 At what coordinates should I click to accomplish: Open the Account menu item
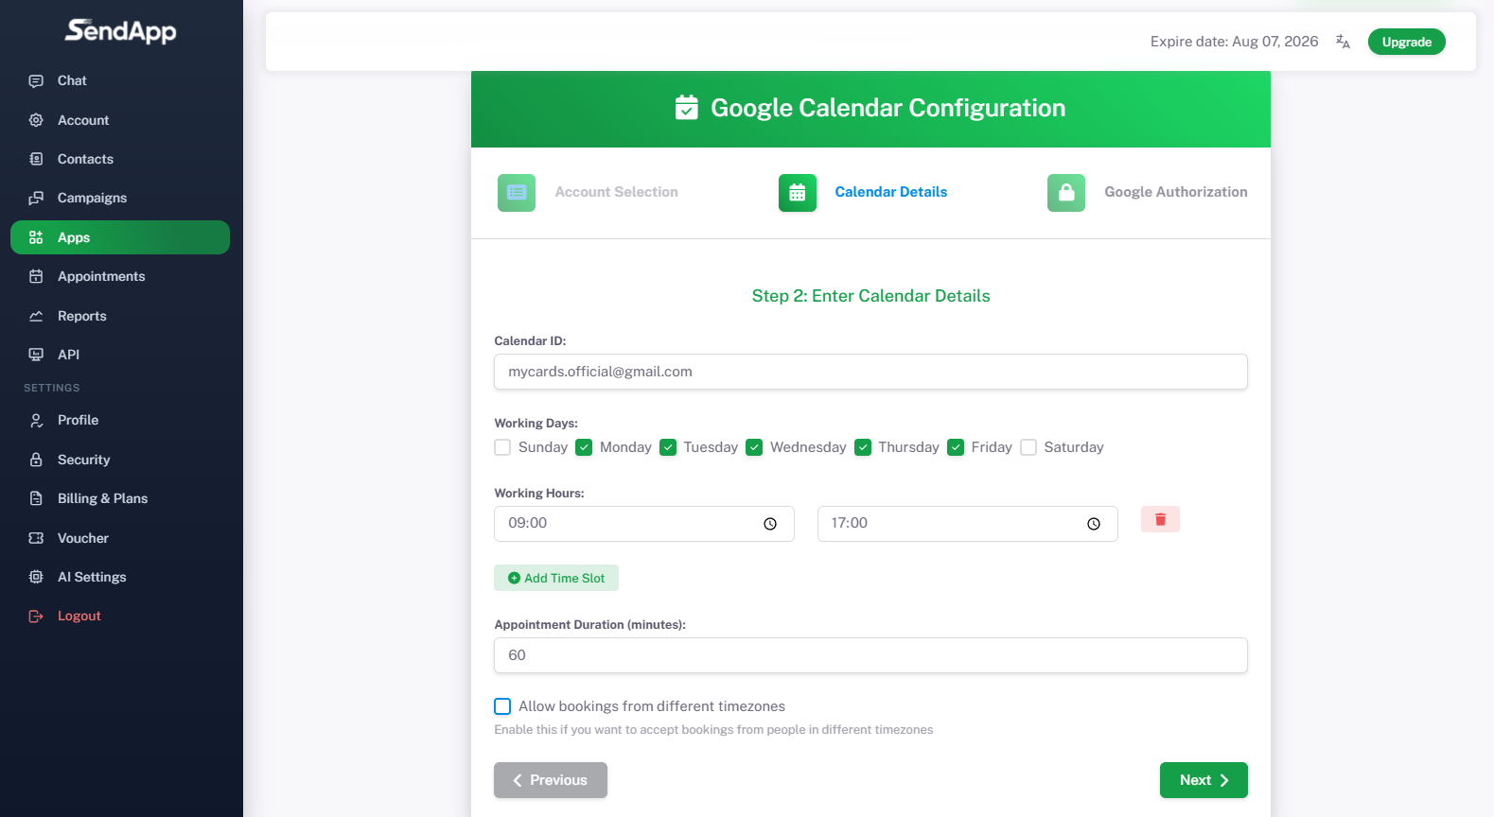point(120,120)
